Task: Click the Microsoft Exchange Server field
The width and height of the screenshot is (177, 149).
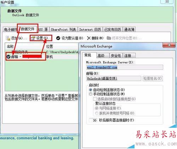Action: (x=125, y=67)
